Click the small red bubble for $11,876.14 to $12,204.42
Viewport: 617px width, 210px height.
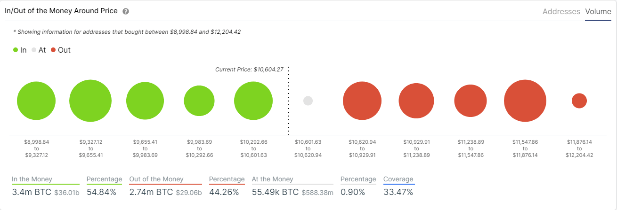click(x=579, y=101)
